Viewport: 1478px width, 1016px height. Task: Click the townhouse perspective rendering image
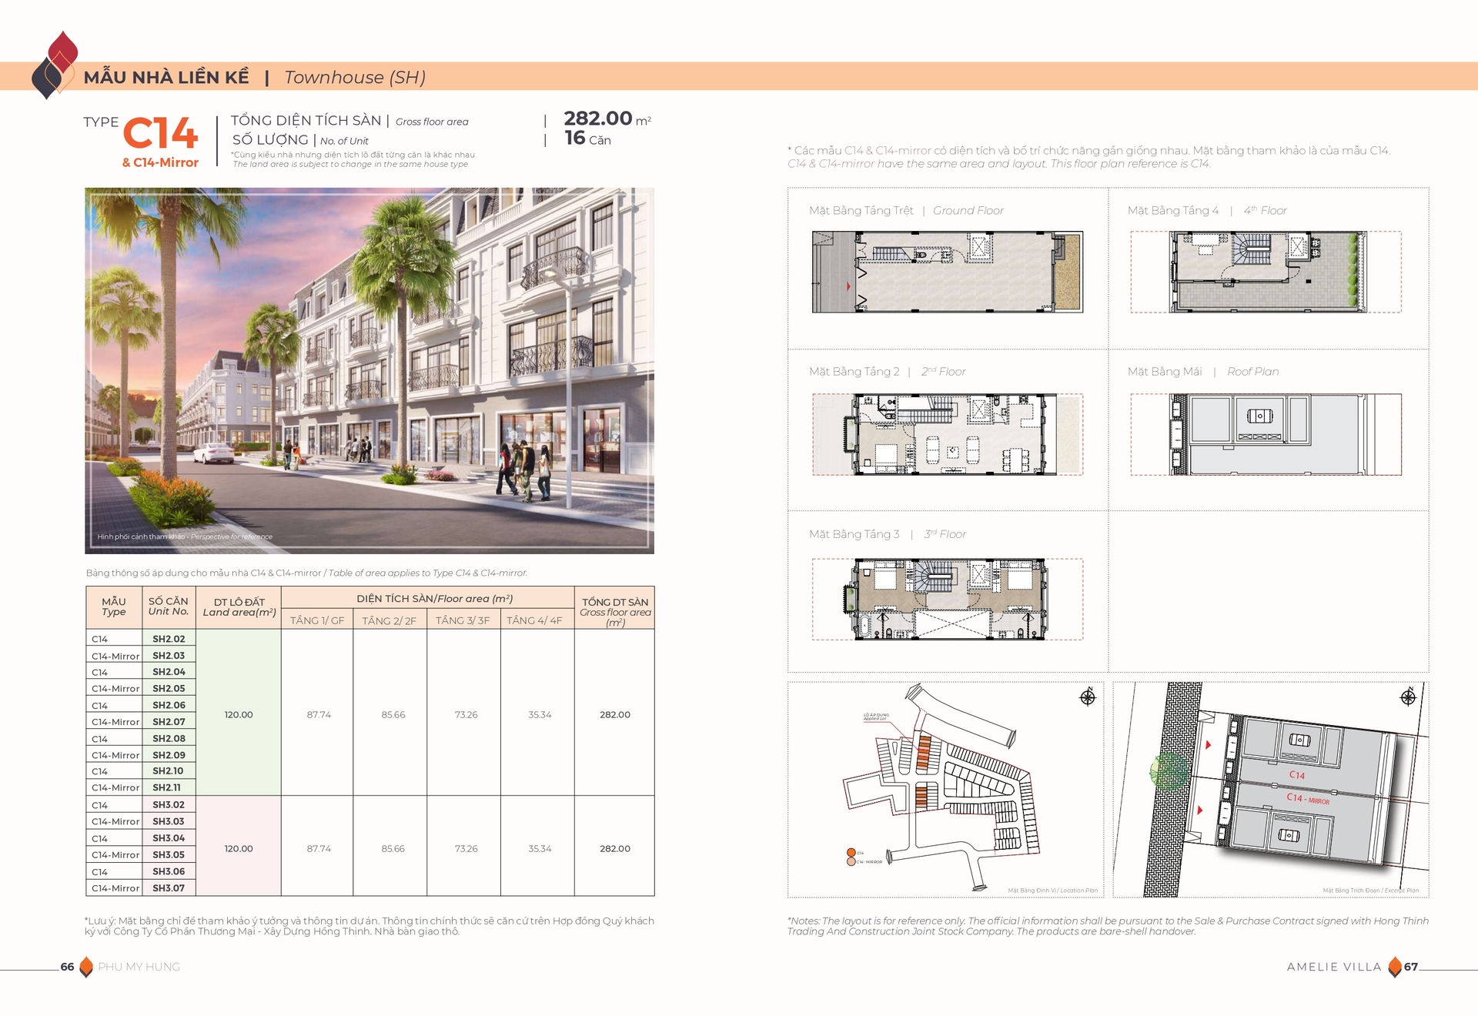point(369,370)
